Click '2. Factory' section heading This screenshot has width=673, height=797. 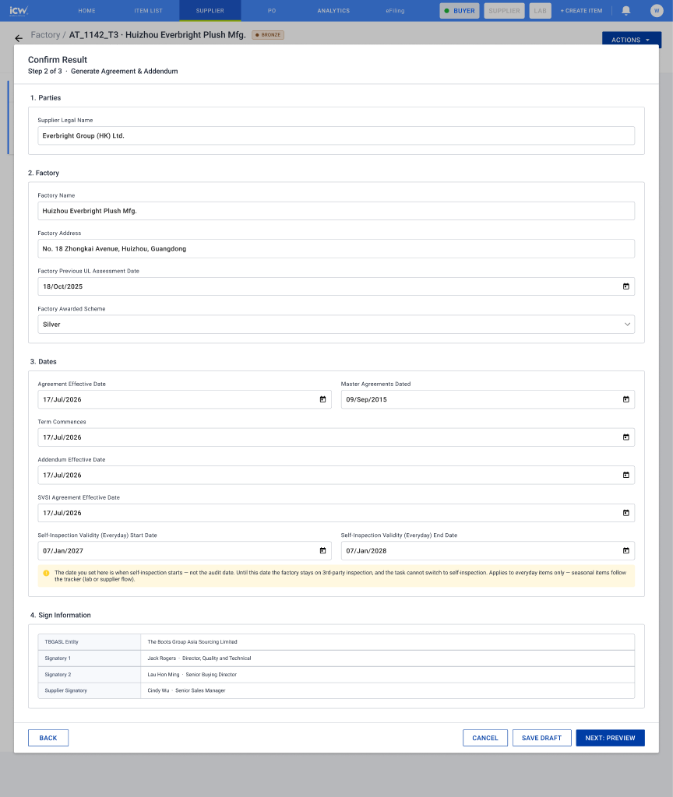[44, 173]
